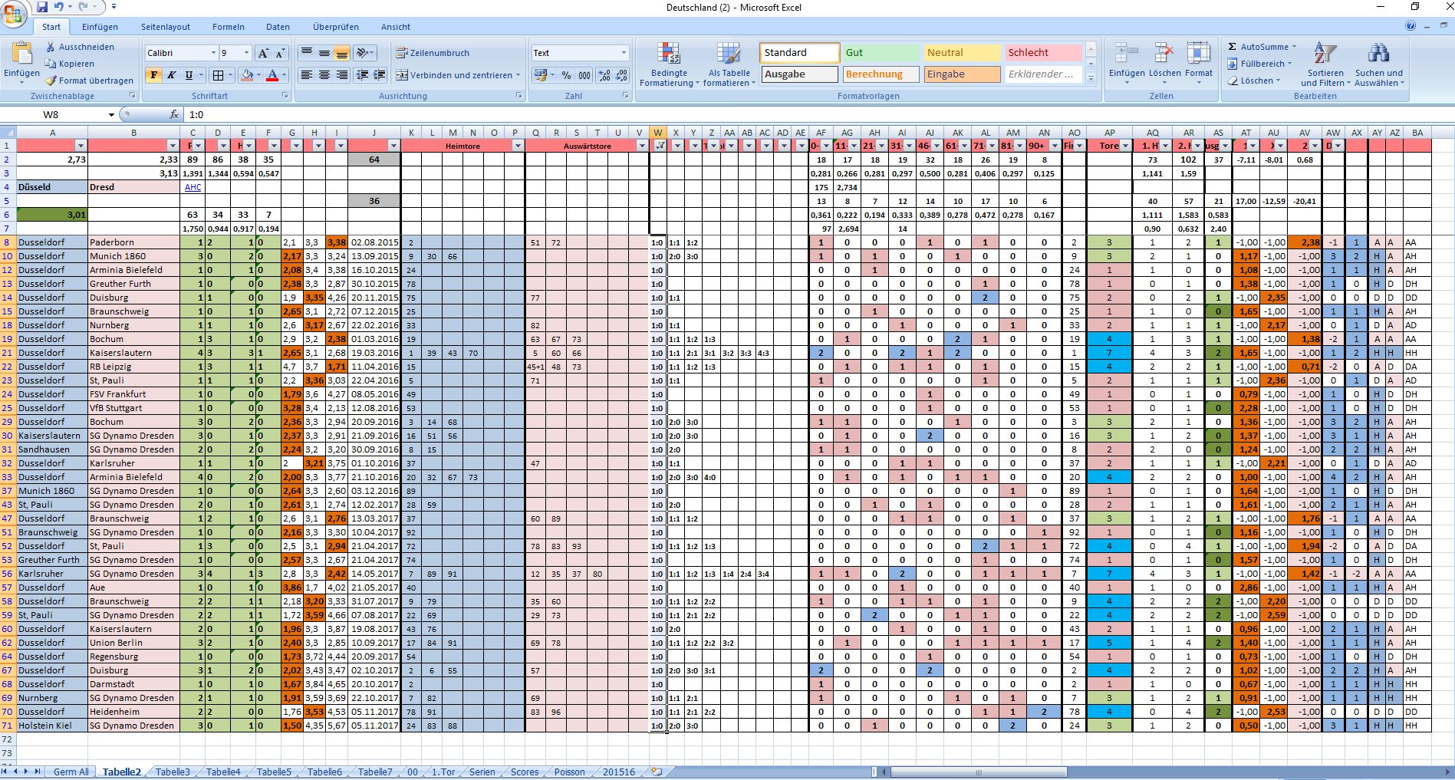This screenshot has height=780, width=1455.
Task: Open Füllbereich fill options
Action: (1260, 64)
